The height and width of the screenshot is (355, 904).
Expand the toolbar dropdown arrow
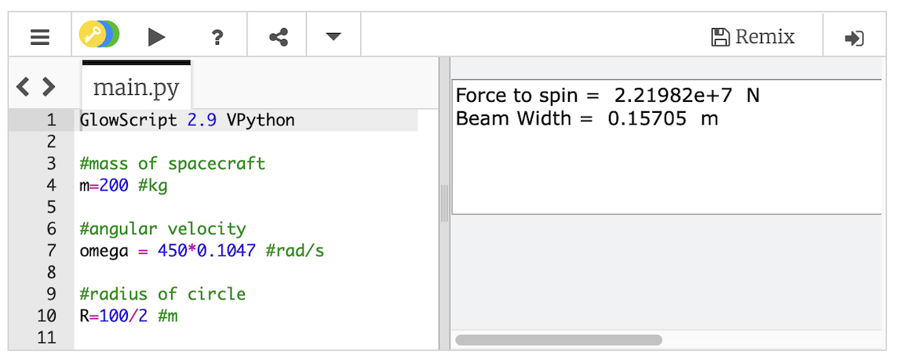pyautogui.click(x=334, y=37)
